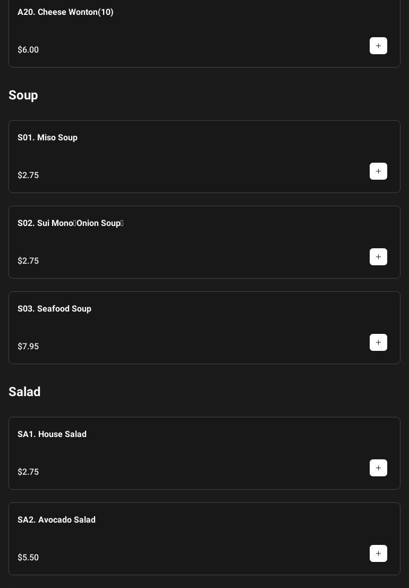
Task: Open S02 Sui Mono Onion Soup title
Action: 70,223
